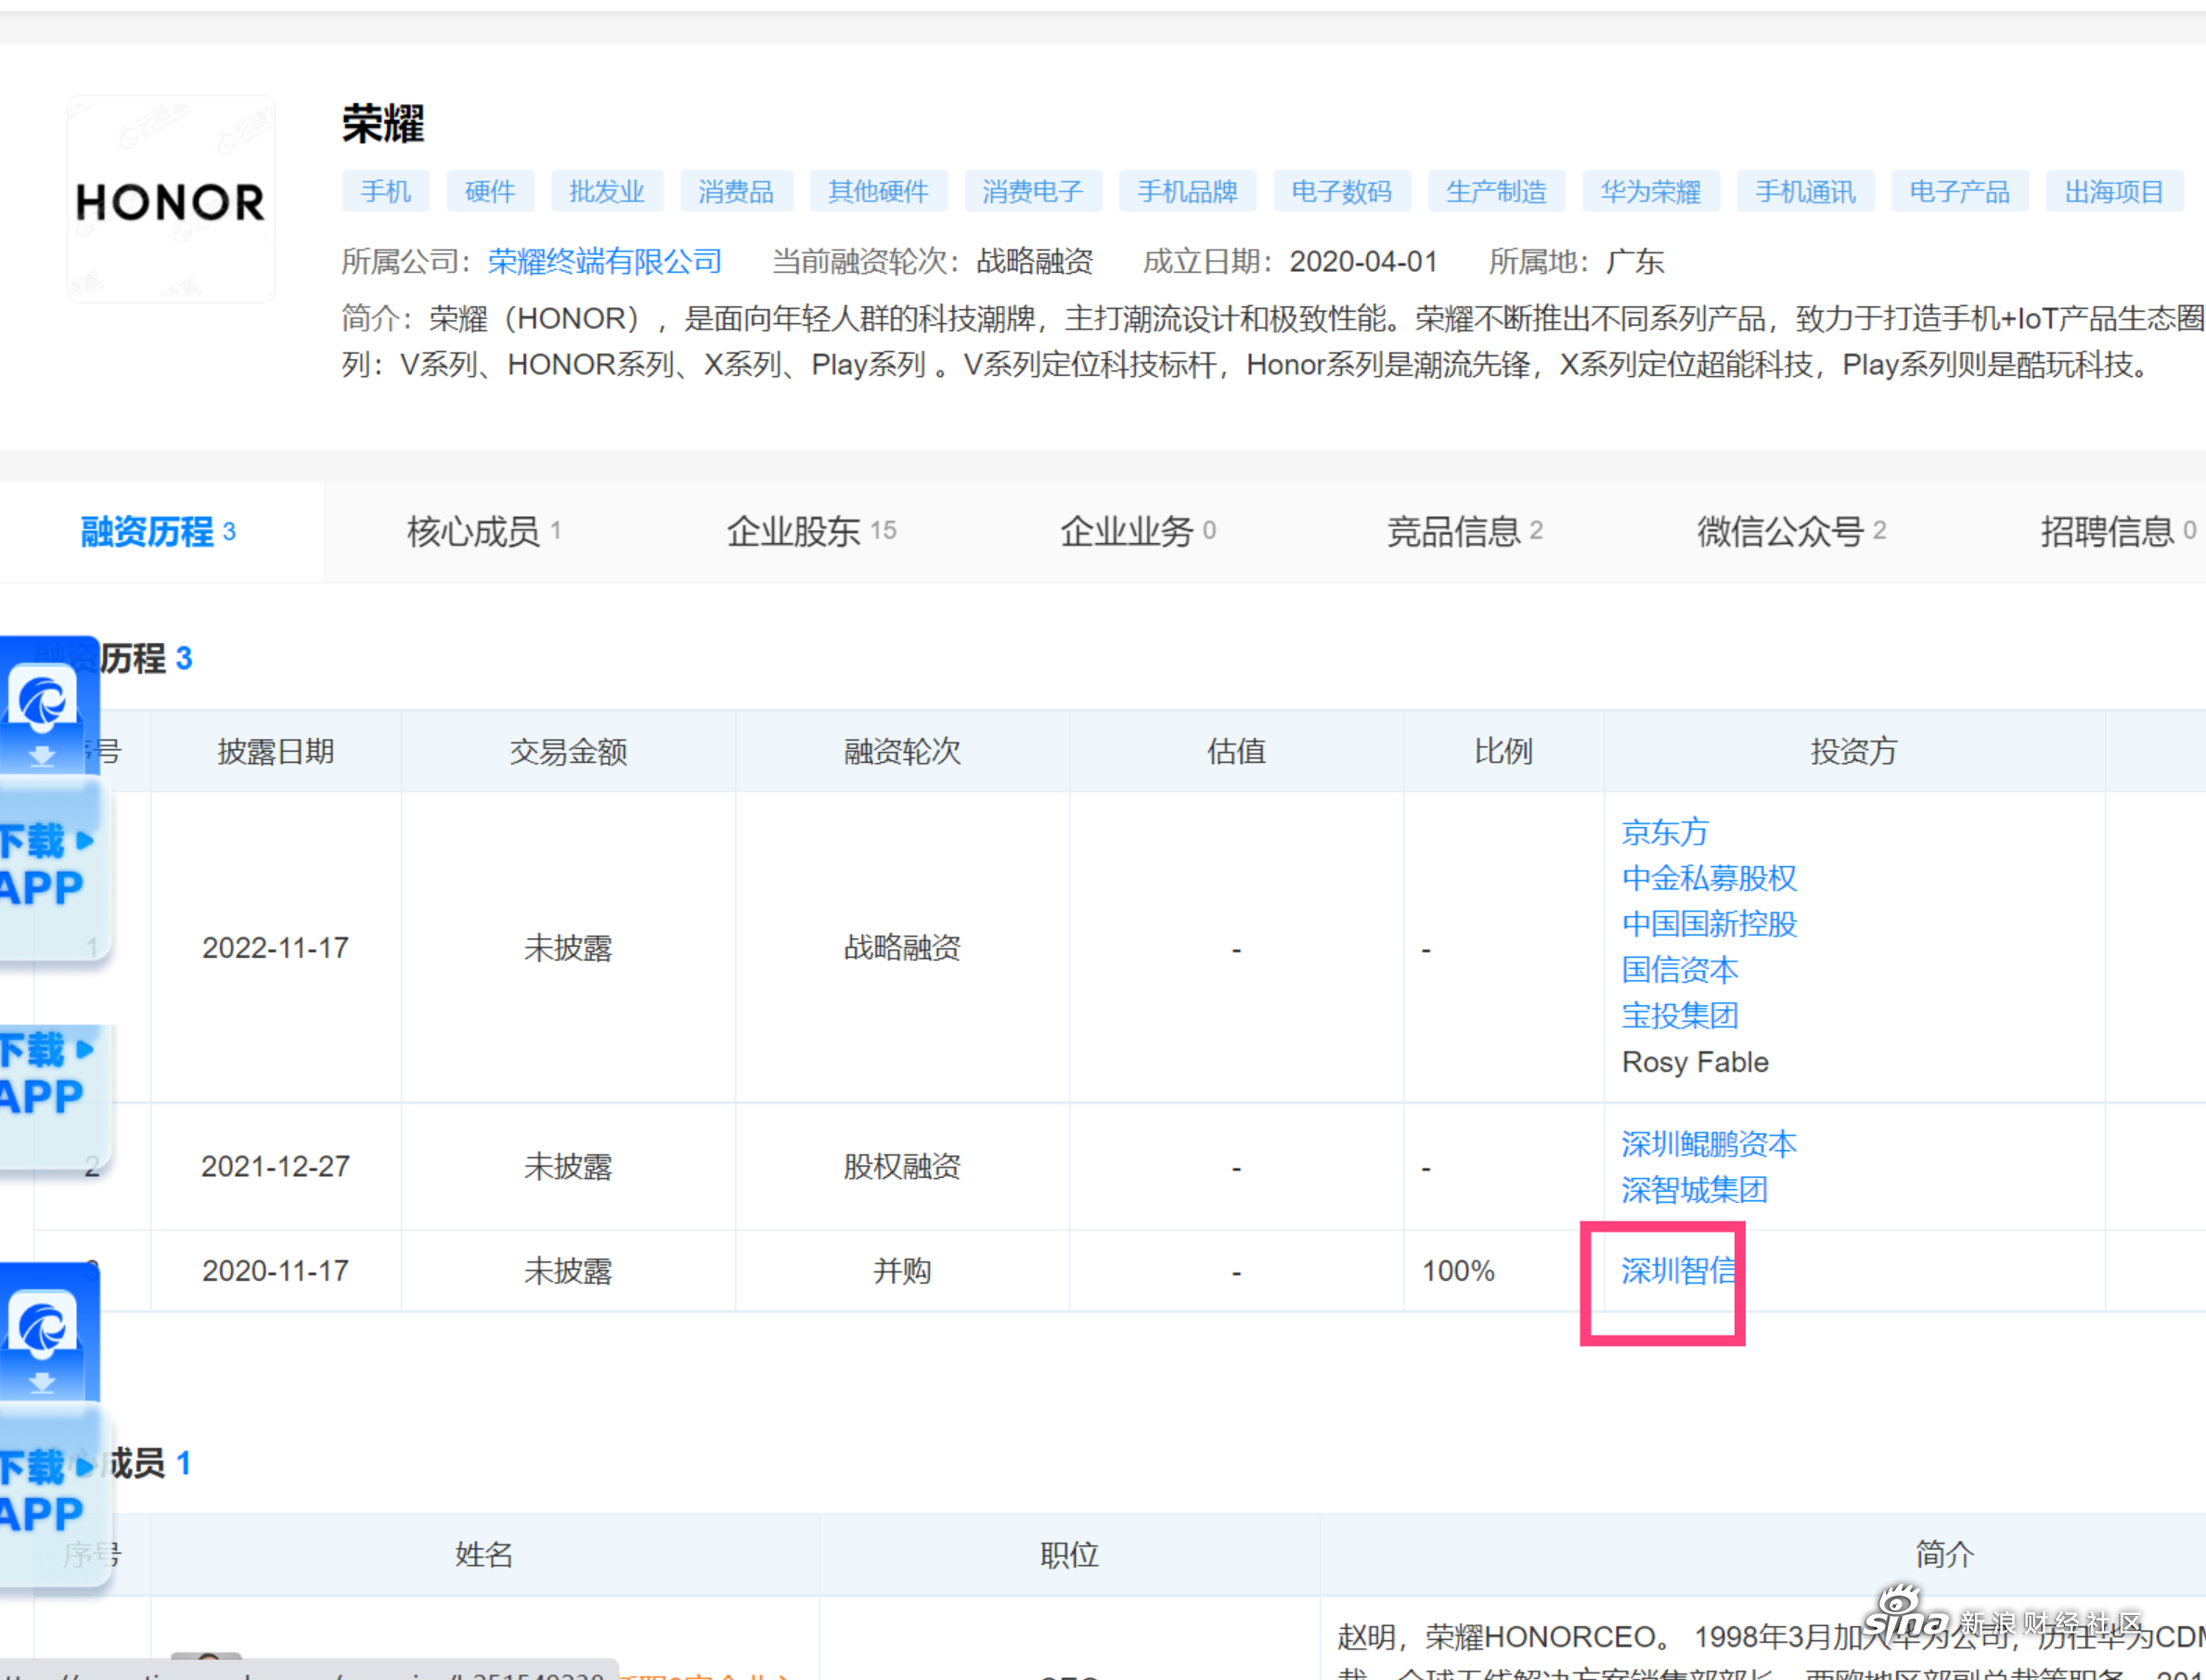Open investor link 深圳智信
The width and height of the screenshot is (2206, 1680).
click(x=1679, y=1271)
